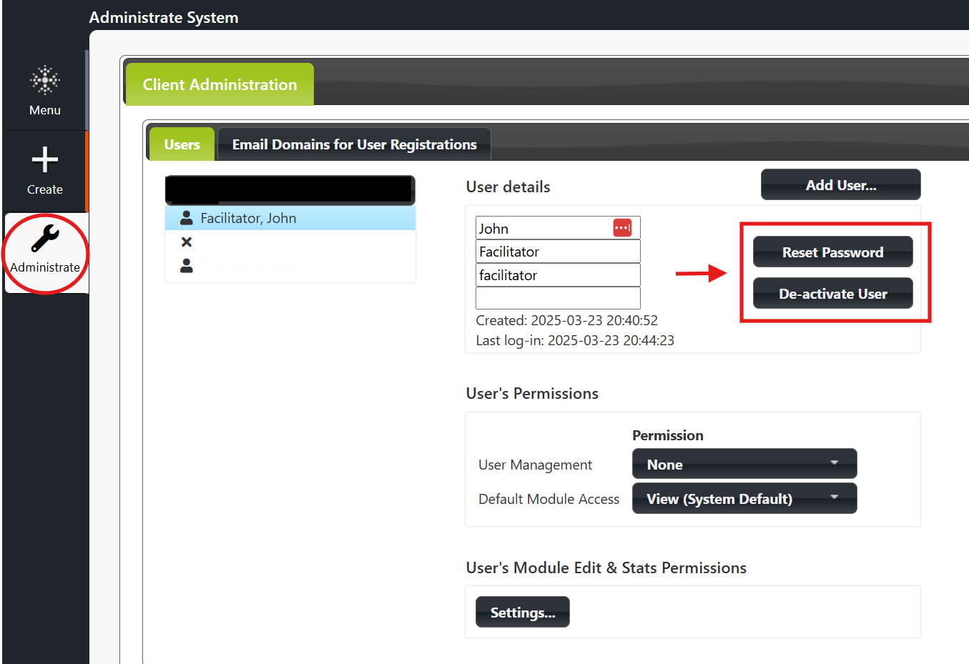Click the Administrate System title

(164, 17)
